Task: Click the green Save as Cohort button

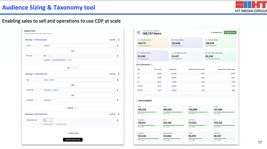Action: tap(230, 33)
